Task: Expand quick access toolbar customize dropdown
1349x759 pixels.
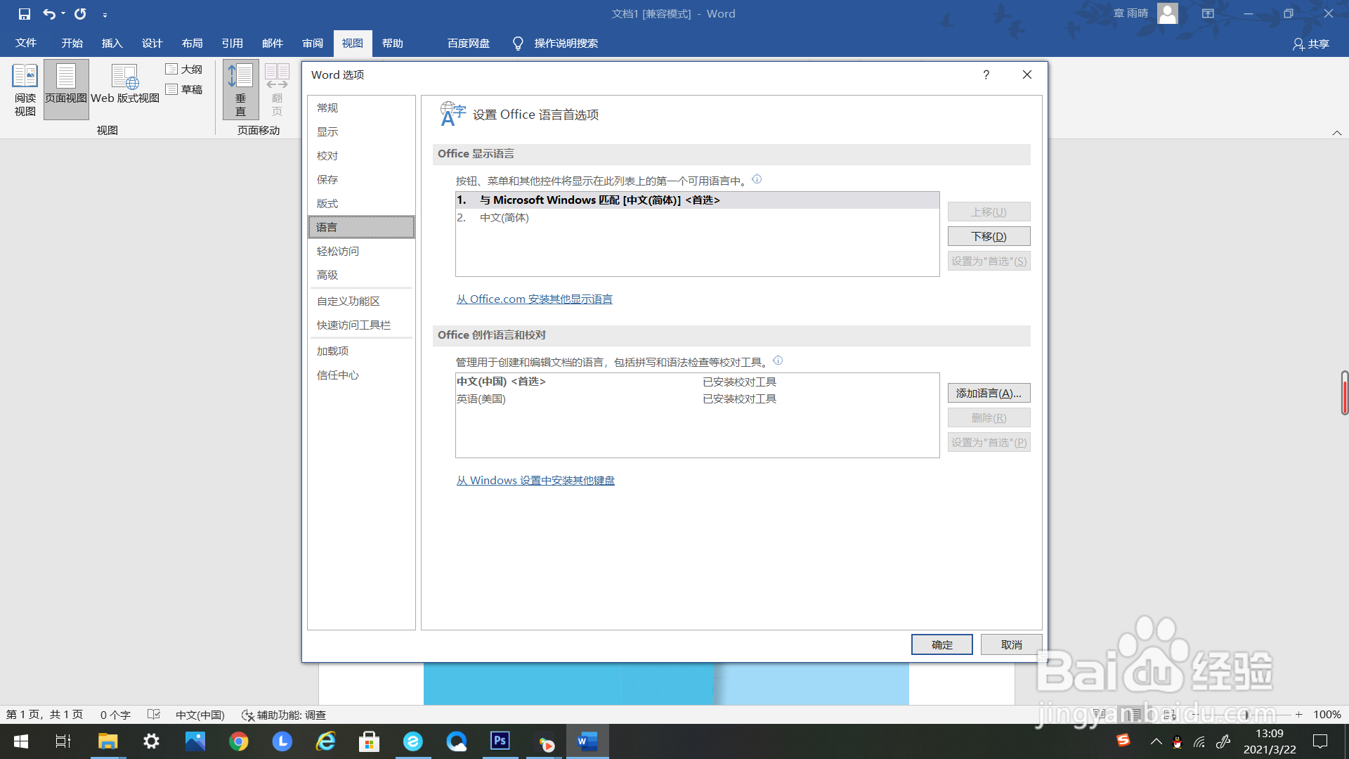Action: coord(105,15)
